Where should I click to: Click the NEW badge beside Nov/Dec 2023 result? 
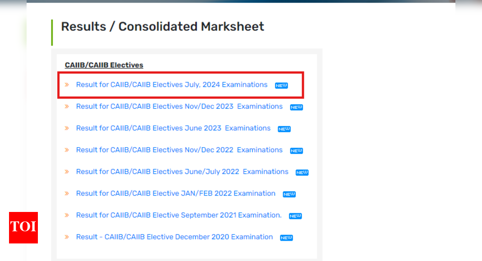coord(296,107)
